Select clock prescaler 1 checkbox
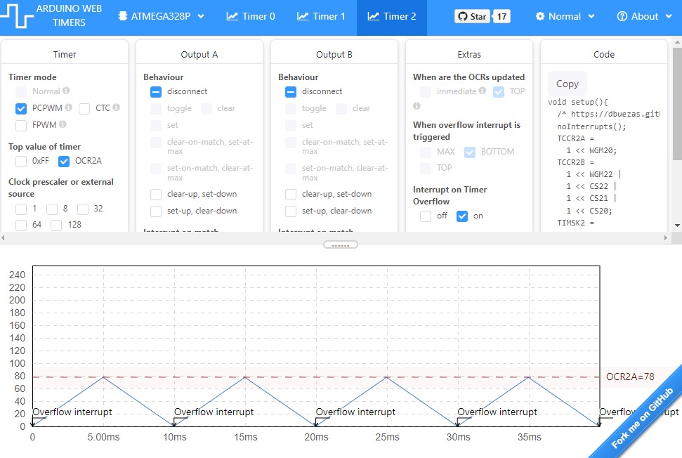 click(x=21, y=209)
